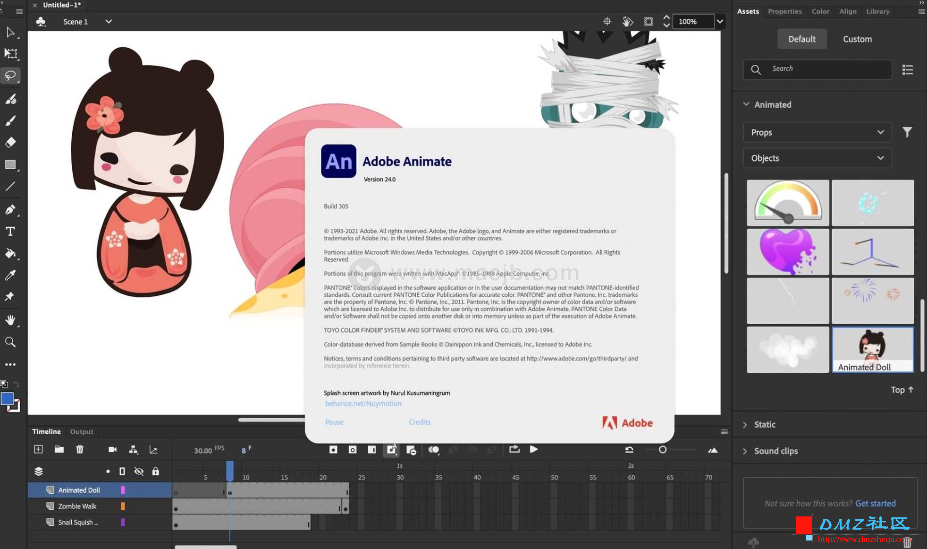927x549 pixels.
Task: Click the magenta Animated Doll layer color
Action: coord(123,490)
